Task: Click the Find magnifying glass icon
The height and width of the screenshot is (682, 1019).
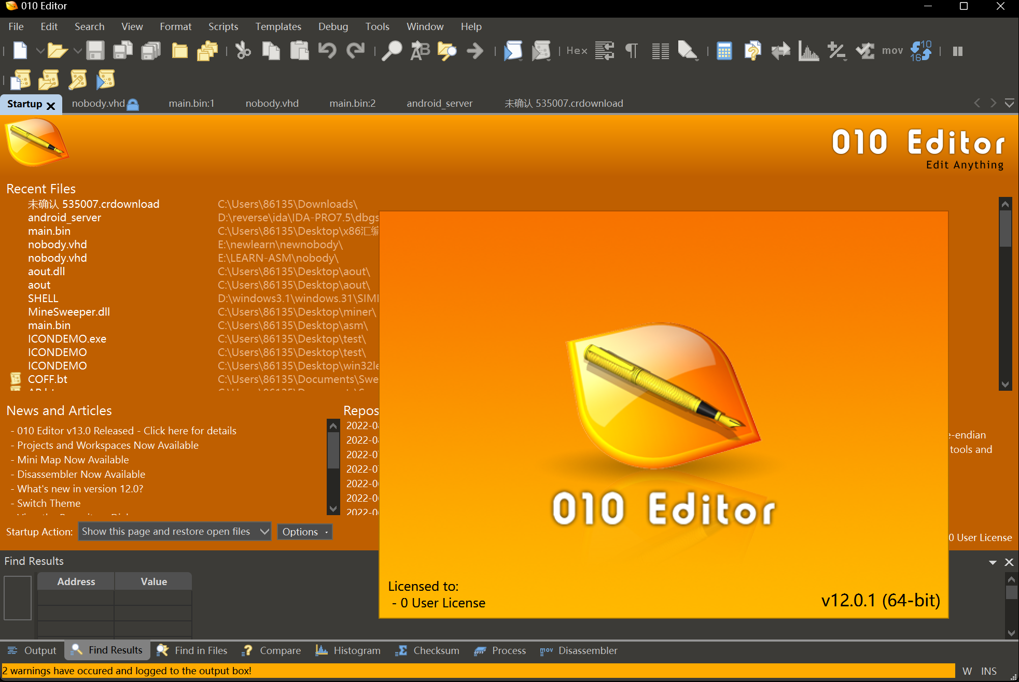Action: click(x=392, y=51)
